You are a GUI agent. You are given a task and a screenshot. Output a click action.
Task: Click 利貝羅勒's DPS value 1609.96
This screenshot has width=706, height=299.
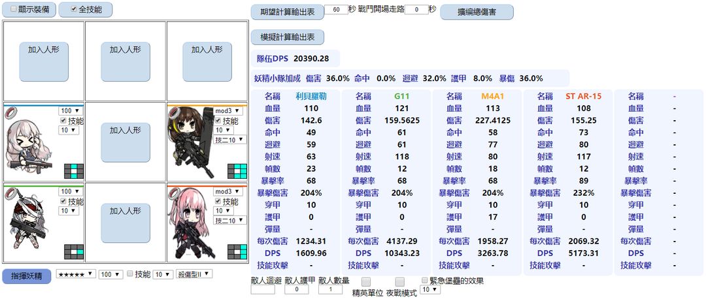point(311,253)
